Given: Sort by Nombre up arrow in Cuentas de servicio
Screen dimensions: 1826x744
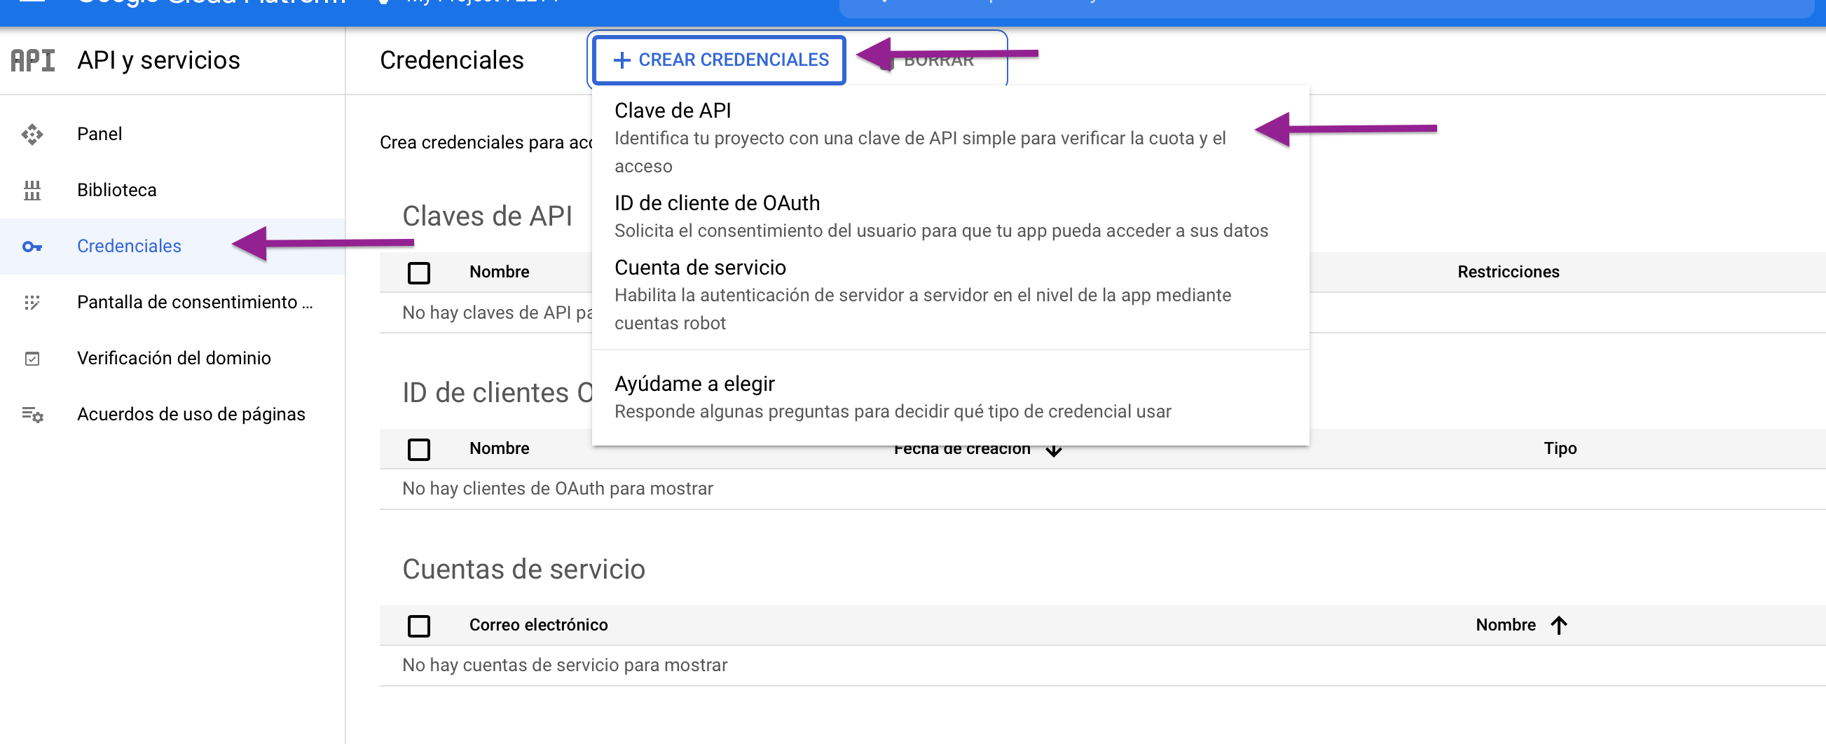Looking at the screenshot, I should tap(1559, 625).
